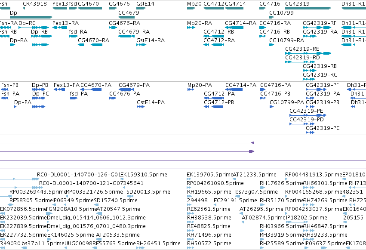Select protein Fsn-PB
This screenshot has width=366, height=250.
10,85
